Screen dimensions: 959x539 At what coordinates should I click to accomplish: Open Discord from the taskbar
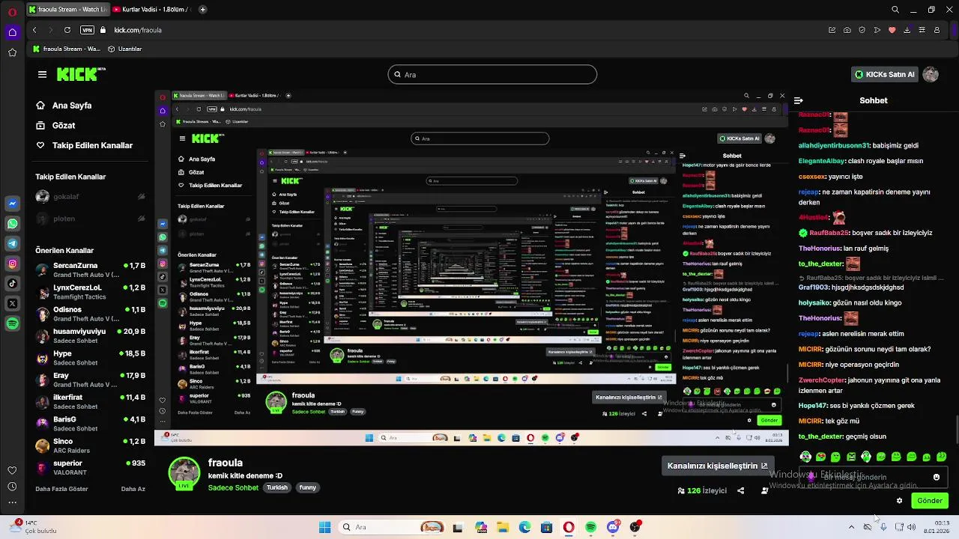(x=613, y=527)
